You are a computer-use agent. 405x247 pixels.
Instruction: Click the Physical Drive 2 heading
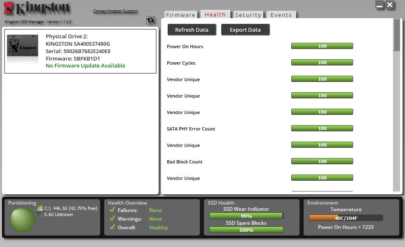67,36
